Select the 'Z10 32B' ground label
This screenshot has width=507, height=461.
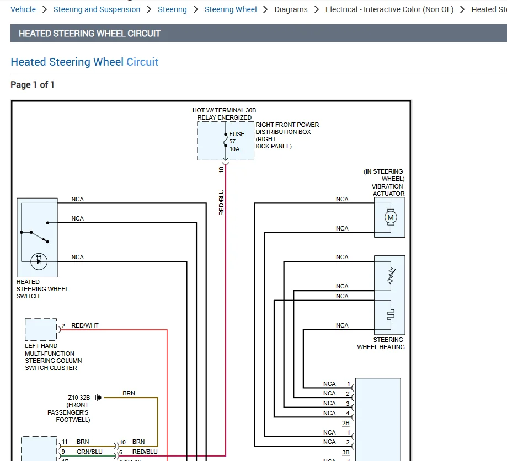79,398
